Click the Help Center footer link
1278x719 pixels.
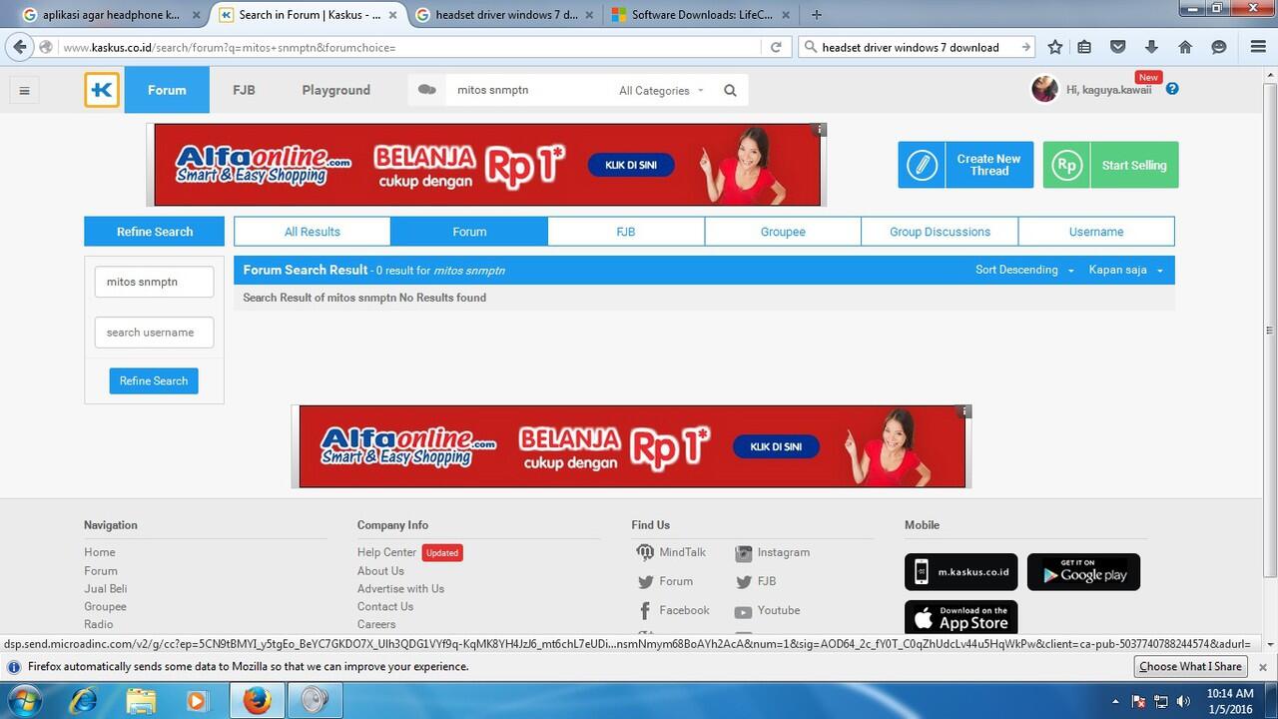pos(386,552)
